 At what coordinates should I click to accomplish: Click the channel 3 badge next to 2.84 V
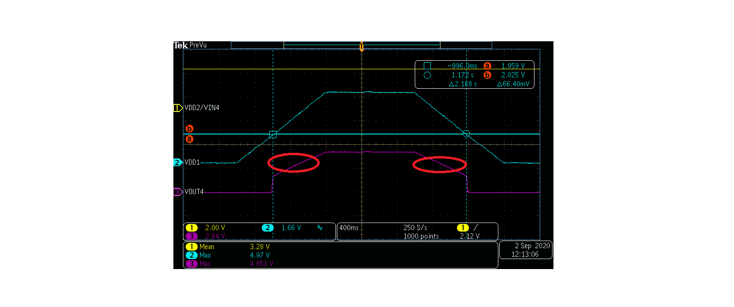point(191,236)
